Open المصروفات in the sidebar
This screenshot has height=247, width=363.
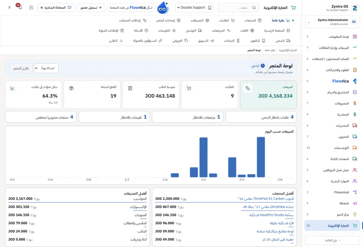[x=332, y=103]
